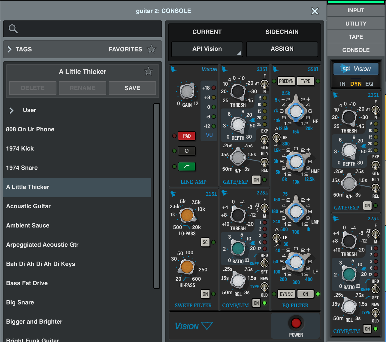Open the API Vision CURRENT dropdown
This screenshot has width=386, height=342.
207,49
